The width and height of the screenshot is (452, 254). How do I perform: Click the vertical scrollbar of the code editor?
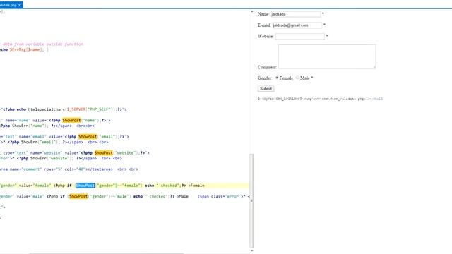(252, 200)
